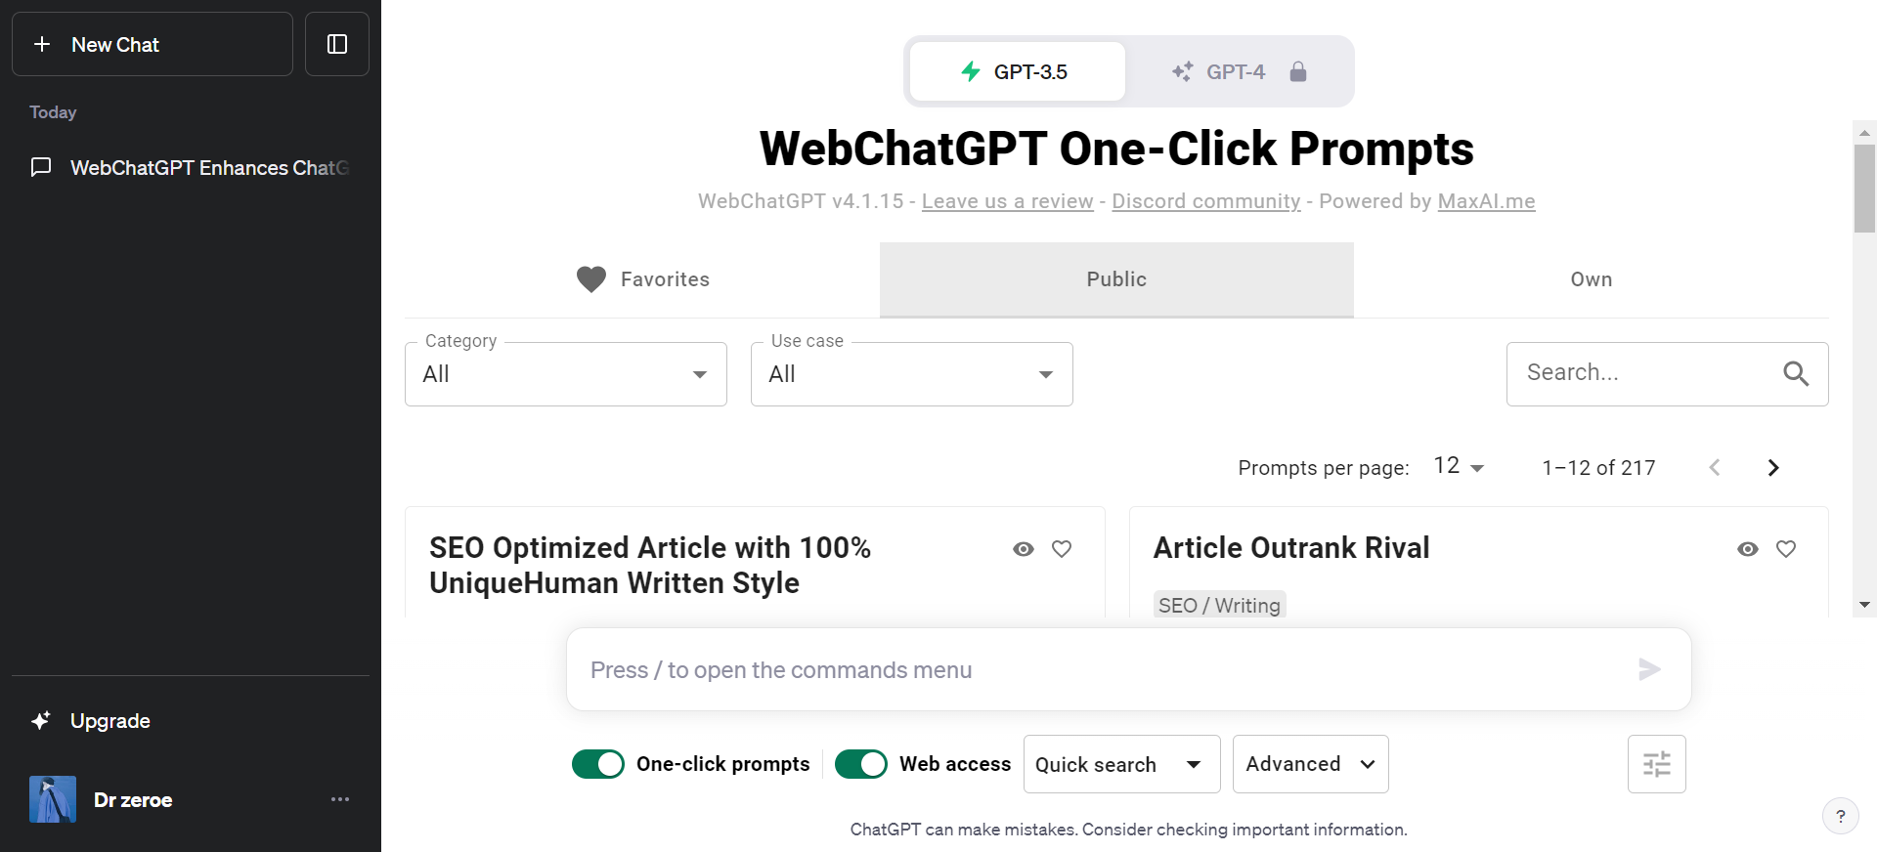This screenshot has height=852, width=1877.
Task: Open the Use case dropdown
Action: click(911, 374)
